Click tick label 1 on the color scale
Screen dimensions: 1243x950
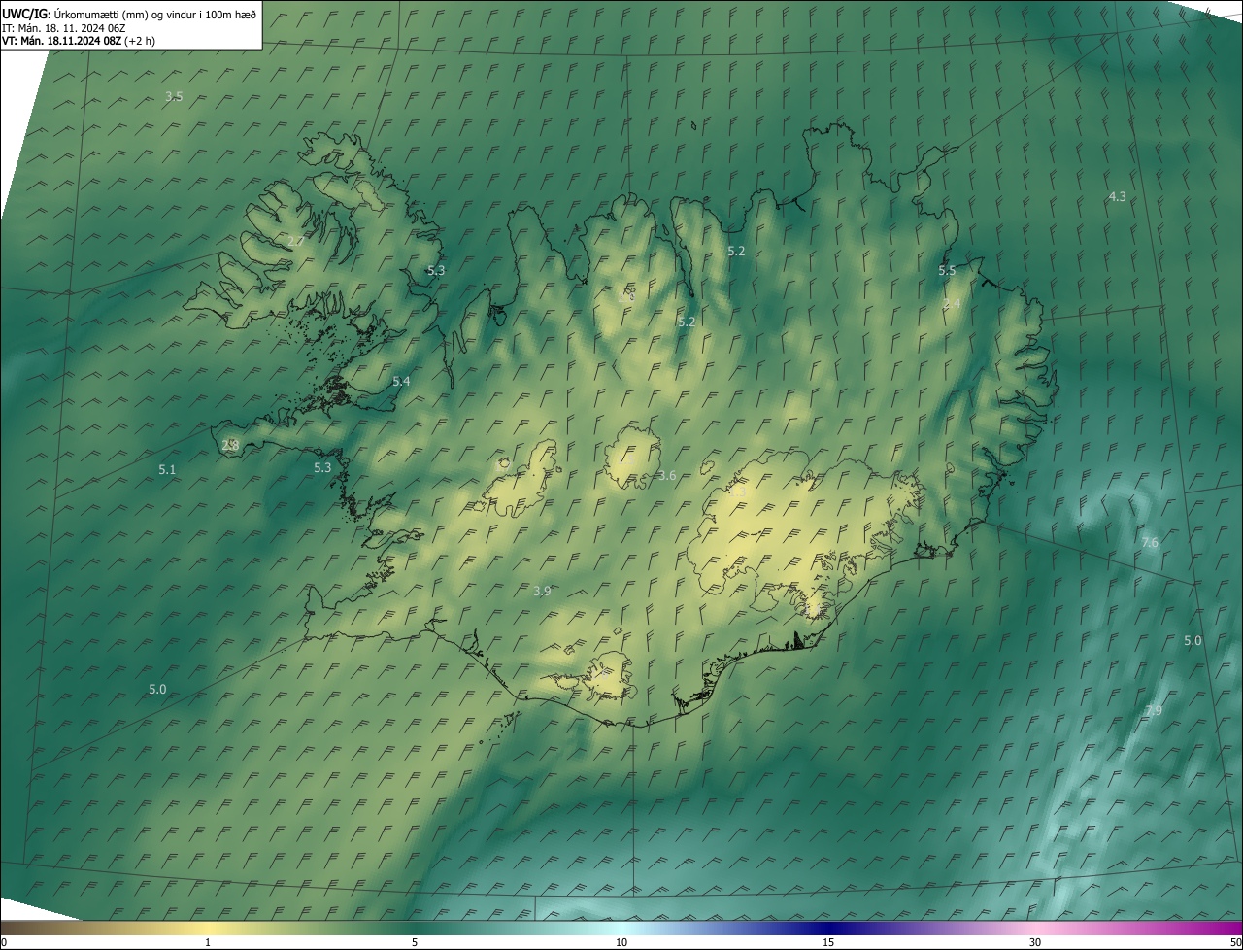(x=208, y=942)
